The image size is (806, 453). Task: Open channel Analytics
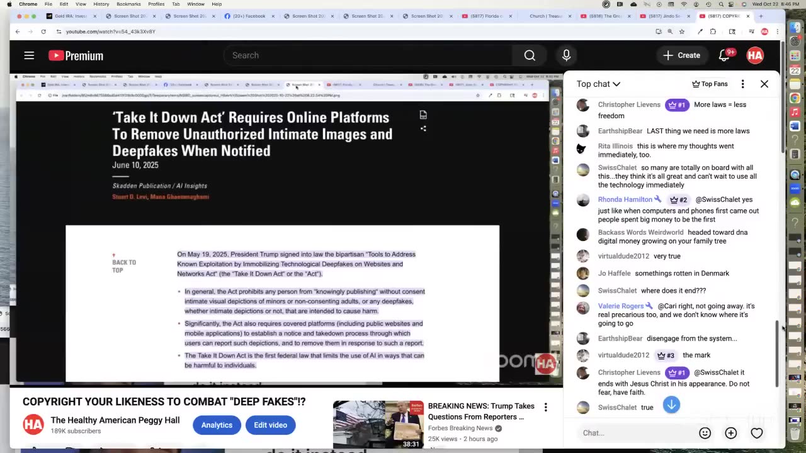pos(217,425)
